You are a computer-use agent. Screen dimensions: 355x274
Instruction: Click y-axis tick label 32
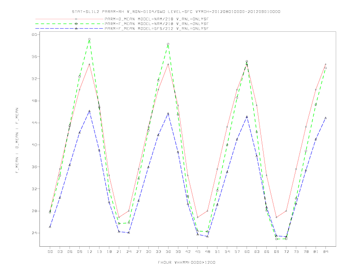(x=35, y=189)
